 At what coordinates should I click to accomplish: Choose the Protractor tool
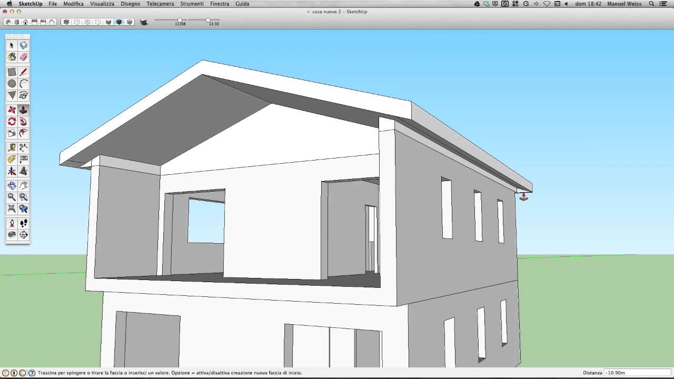click(x=12, y=159)
